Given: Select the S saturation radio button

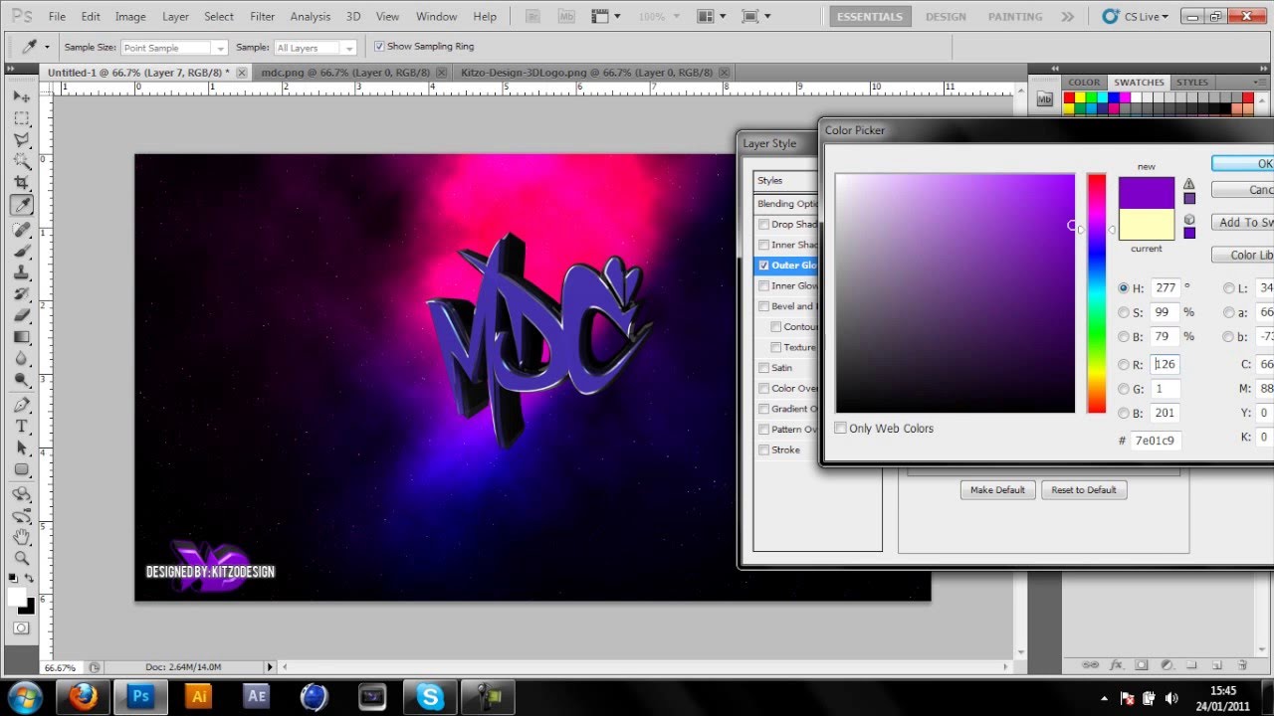Looking at the screenshot, I should click(x=1124, y=312).
